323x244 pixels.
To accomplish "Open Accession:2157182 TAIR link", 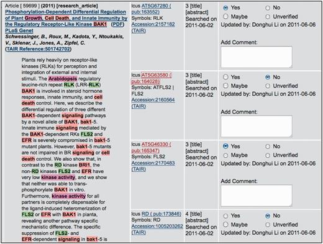I will (x=153, y=27).
